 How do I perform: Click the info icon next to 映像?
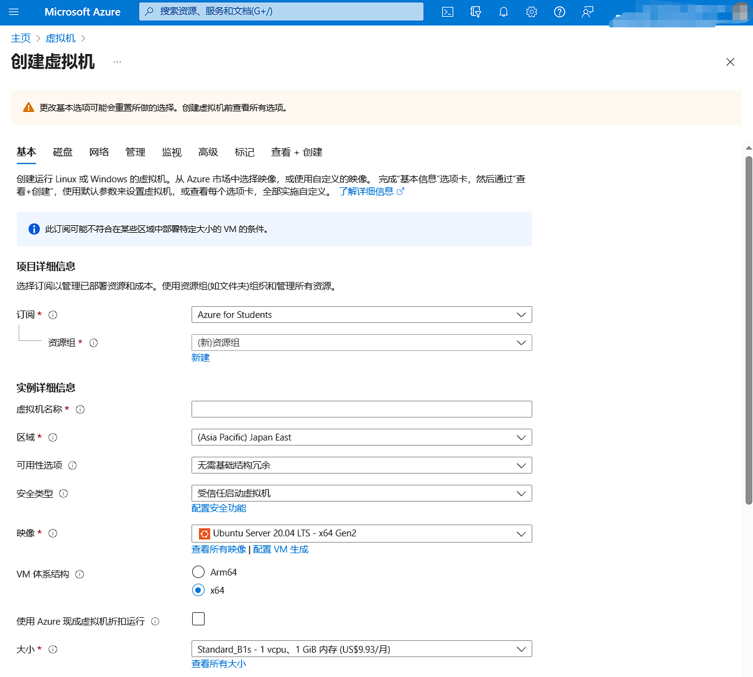click(53, 533)
